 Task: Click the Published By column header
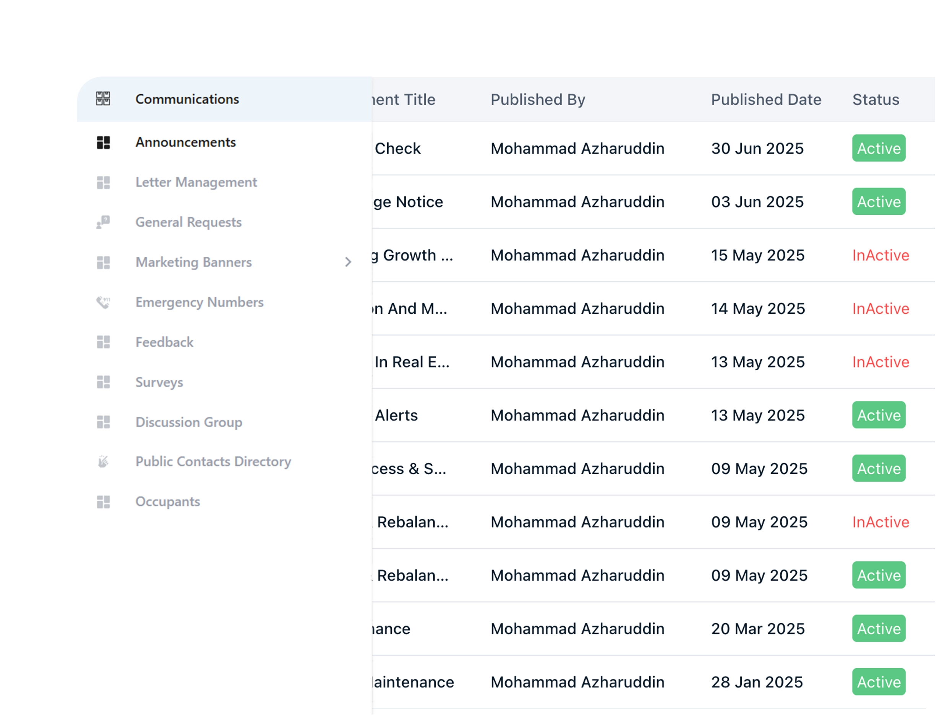(538, 100)
